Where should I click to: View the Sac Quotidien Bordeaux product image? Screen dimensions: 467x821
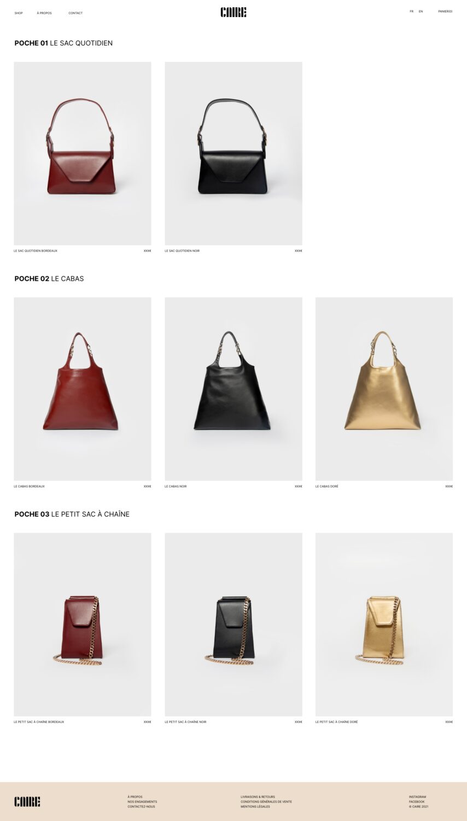[83, 153]
